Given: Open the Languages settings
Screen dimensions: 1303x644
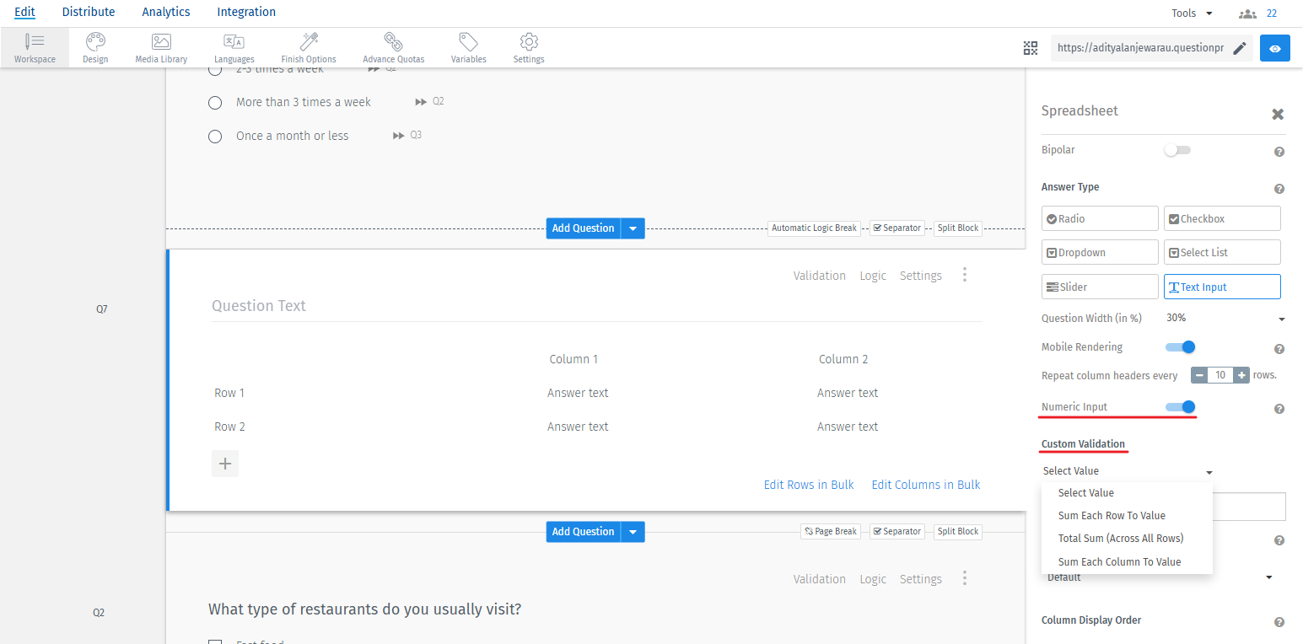Looking at the screenshot, I should click(234, 48).
